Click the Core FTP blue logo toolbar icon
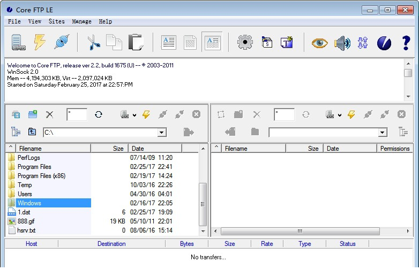Image resolution: width=419 pixels, height=278 pixels. click(384, 43)
